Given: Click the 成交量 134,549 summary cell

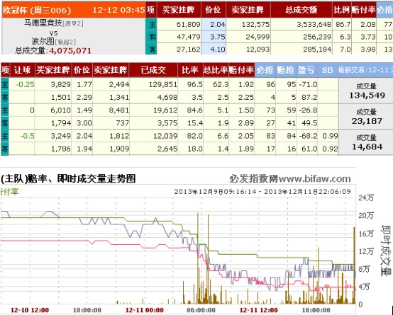Looking at the screenshot, I should click(367, 91).
